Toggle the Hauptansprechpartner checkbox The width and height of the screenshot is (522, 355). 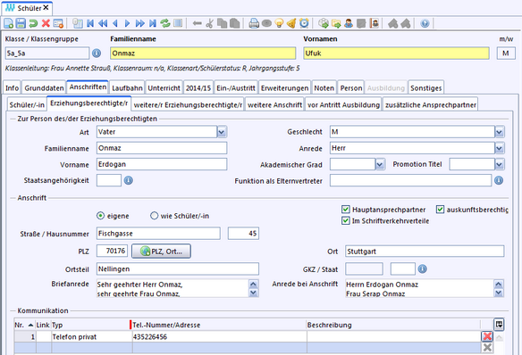[x=345, y=210]
